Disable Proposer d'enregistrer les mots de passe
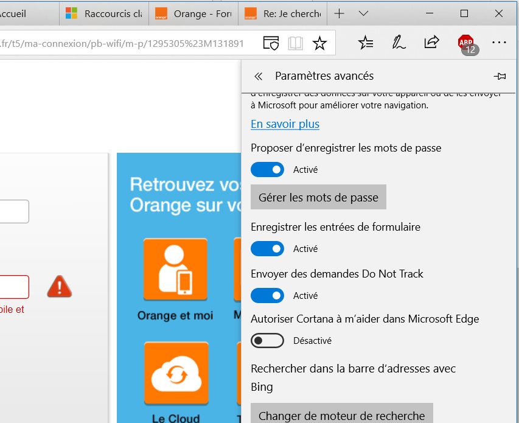The width and height of the screenshot is (519, 423). 267,170
